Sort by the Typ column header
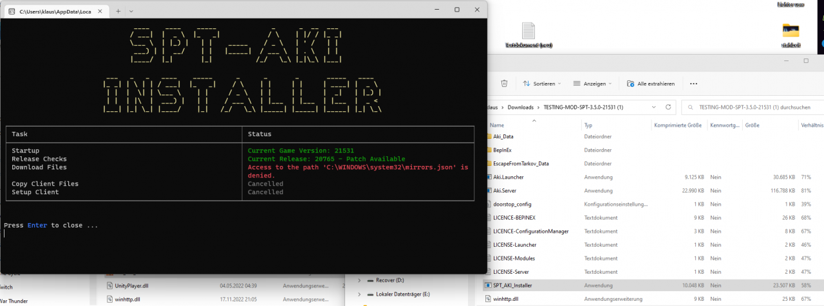 [588, 125]
